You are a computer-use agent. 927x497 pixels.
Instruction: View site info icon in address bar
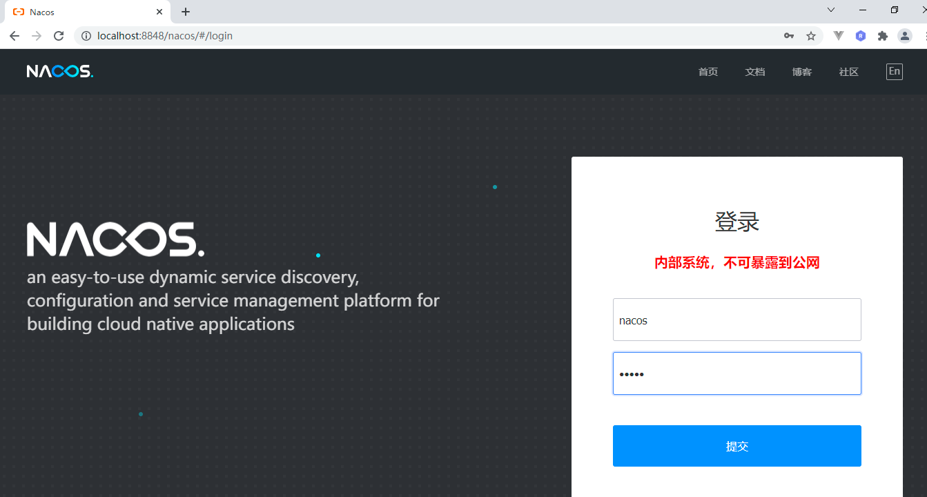[86, 36]
